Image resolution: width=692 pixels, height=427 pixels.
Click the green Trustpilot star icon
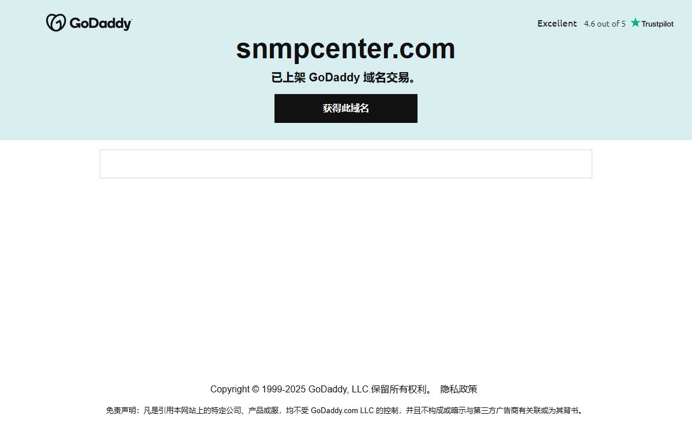coord(635,23)
